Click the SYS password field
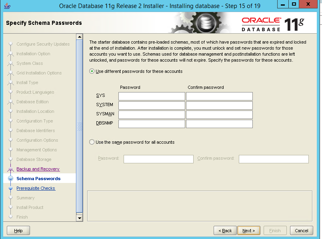The image size is (322, 239). [152, 96]
